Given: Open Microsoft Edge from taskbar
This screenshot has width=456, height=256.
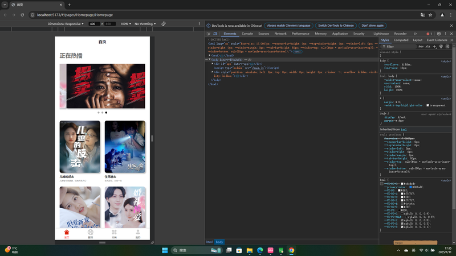Looking at the screenshot, I should coord(260,250).
